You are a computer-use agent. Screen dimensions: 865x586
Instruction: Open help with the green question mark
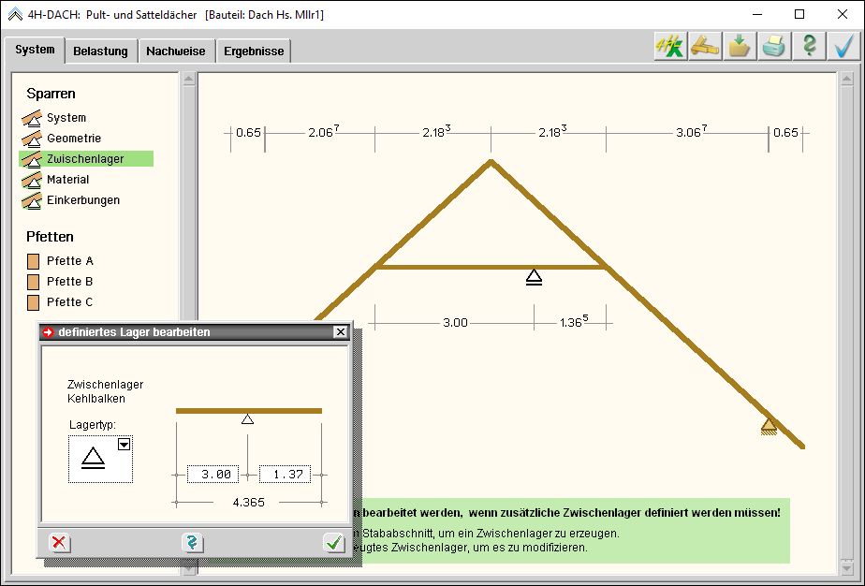coord(809,47)
